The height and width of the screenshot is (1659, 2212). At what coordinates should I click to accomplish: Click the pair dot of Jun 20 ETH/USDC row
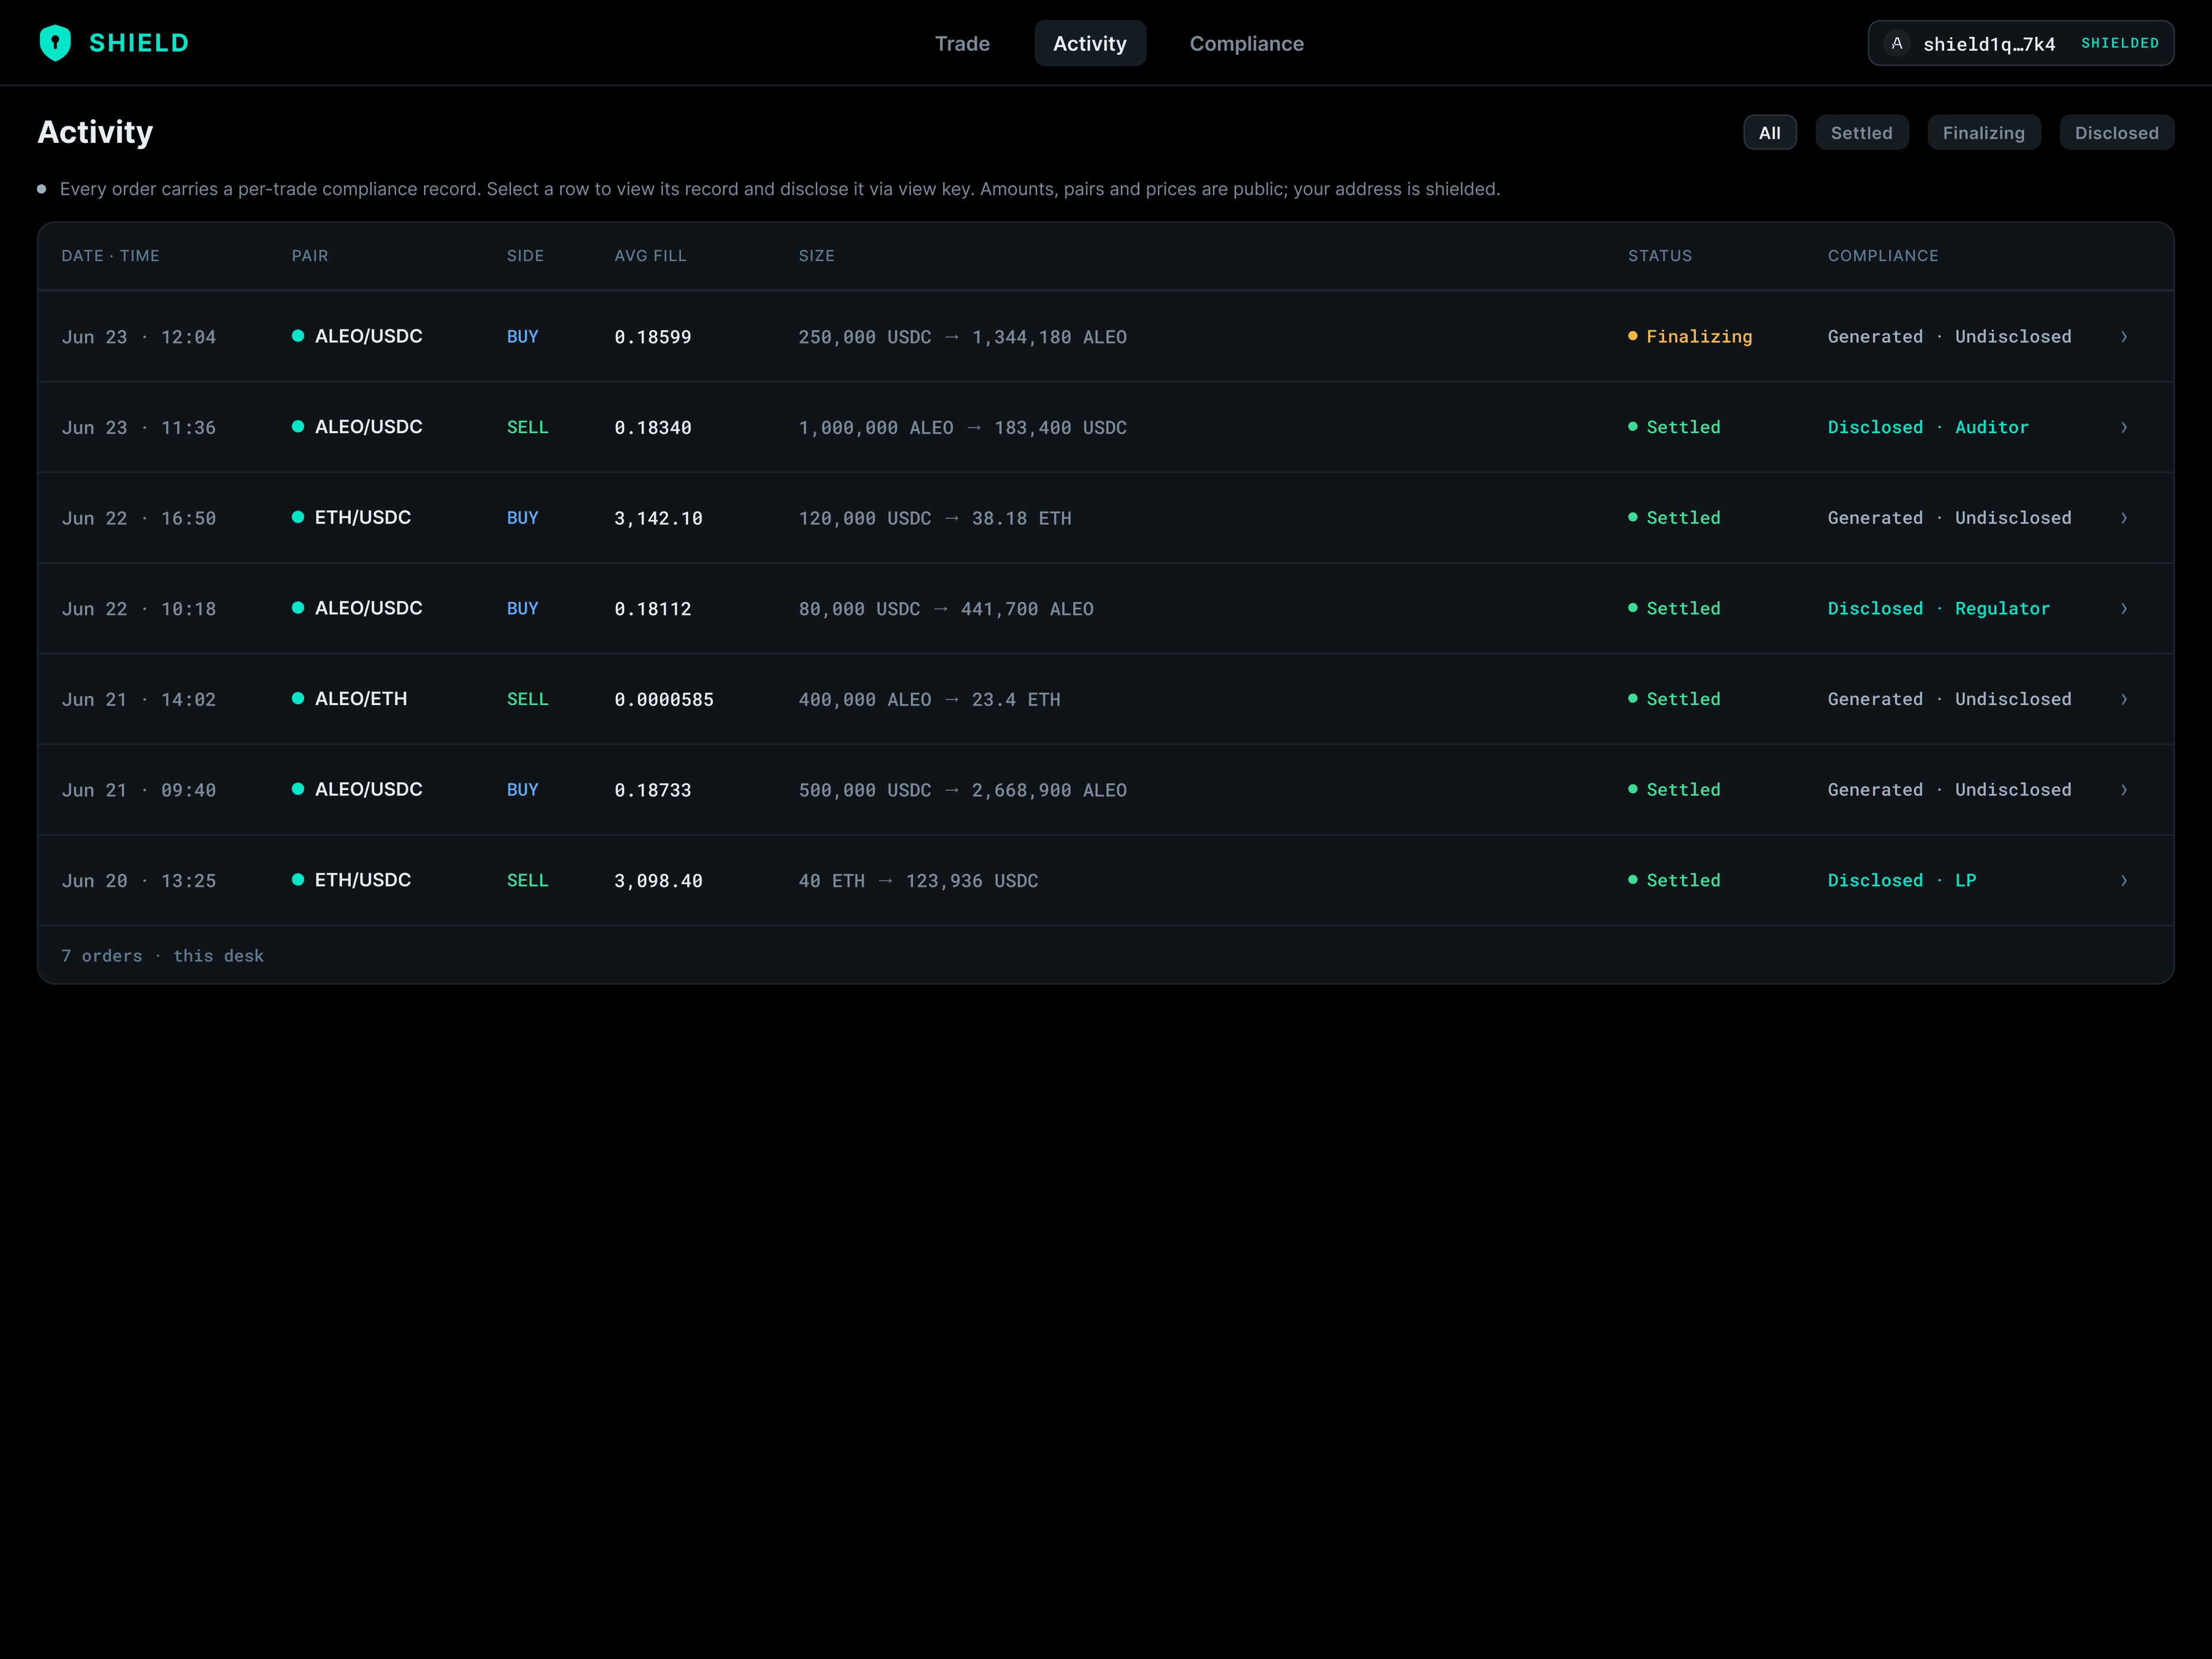[298, 880]
